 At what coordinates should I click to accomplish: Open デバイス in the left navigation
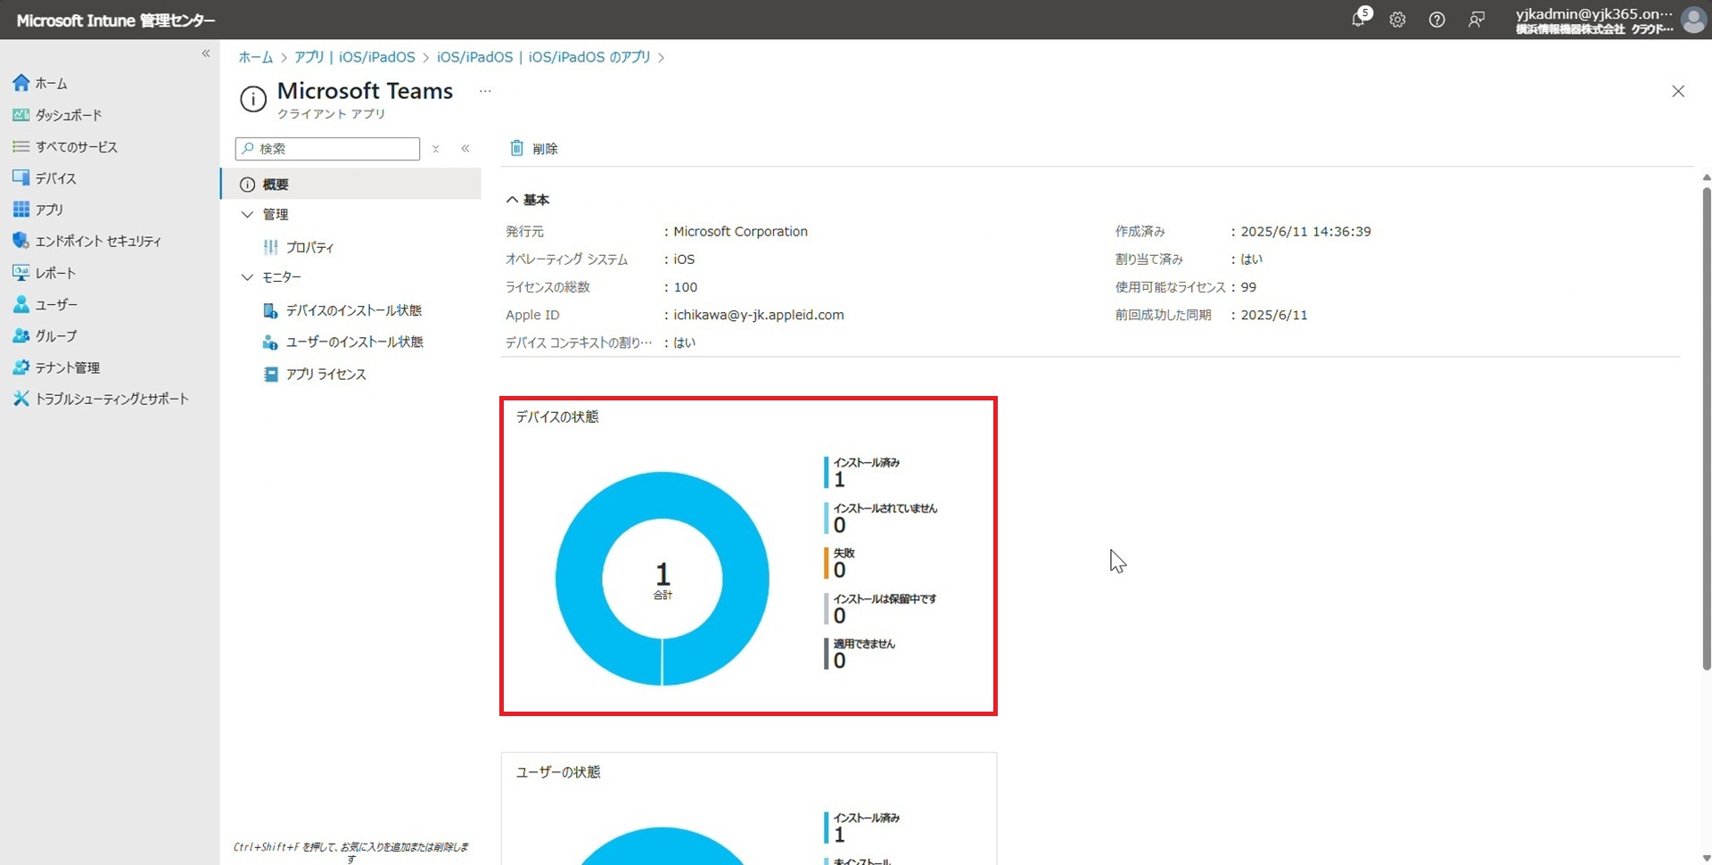point(55,178)
